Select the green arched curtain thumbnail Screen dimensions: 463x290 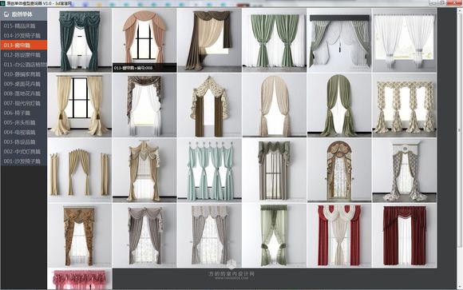[339, 105]
